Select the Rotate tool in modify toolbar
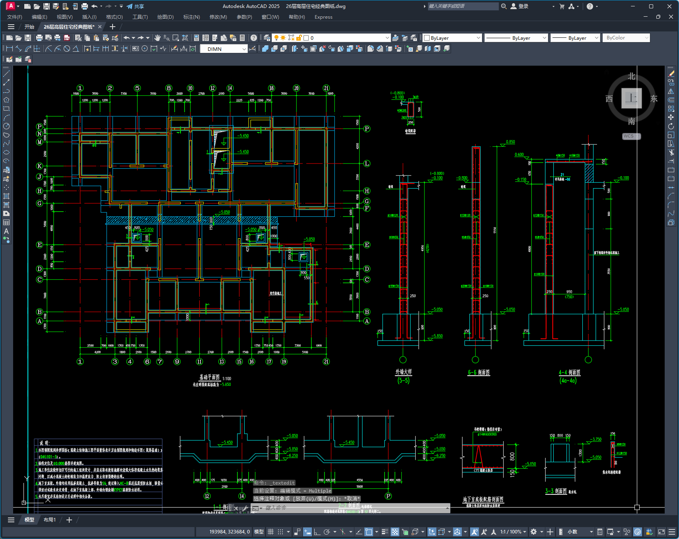Screen dimensions: 679x539 click(x=671, y=126)
